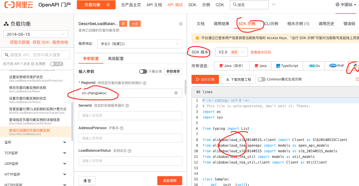Viewport: 359px width, 186px height.
Task: Click the feedback smiley face icon
Action: click(181, 24)
